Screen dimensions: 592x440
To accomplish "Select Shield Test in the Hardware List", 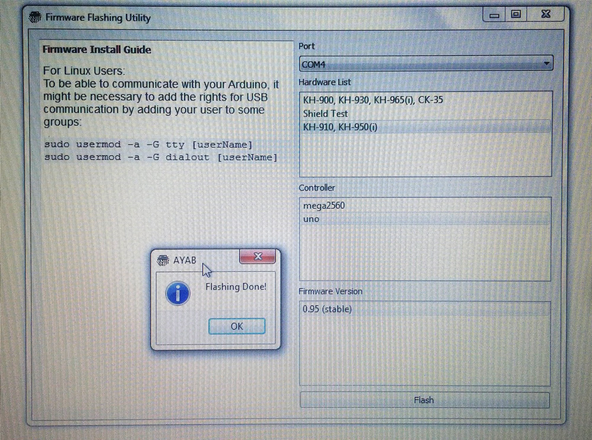I will (x=324, y=114).
